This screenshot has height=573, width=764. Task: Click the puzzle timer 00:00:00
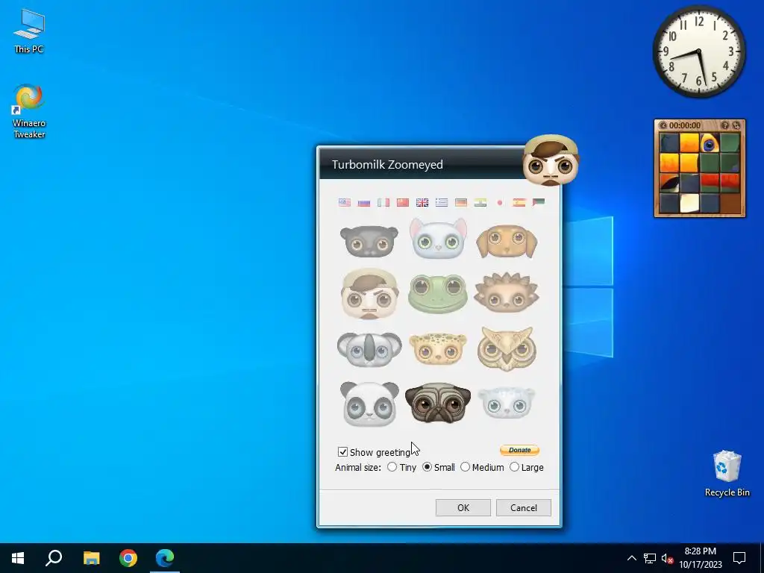[x=685, y=125]
